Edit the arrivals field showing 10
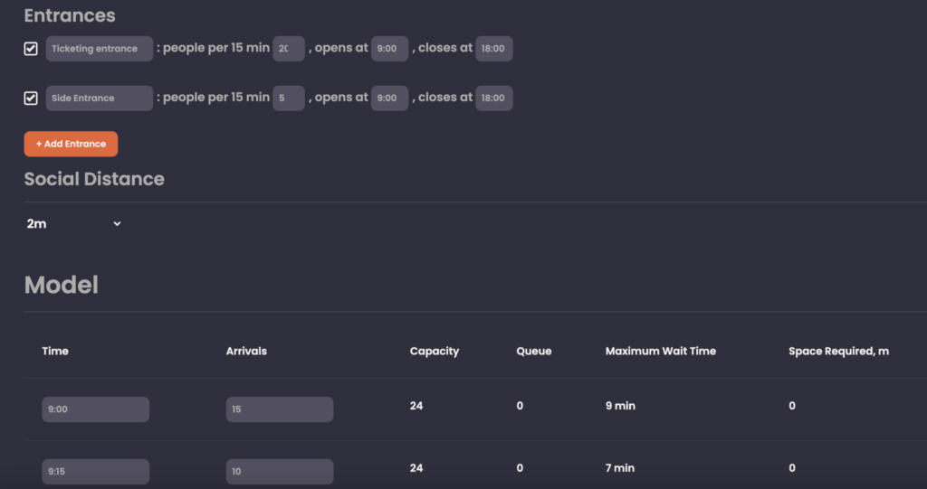927x489 pixels. click(x=280, y=471)
